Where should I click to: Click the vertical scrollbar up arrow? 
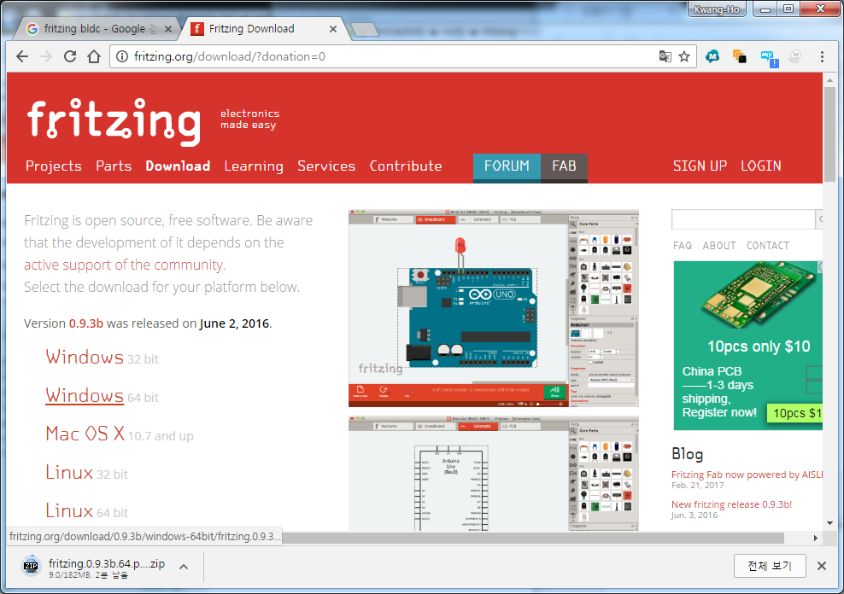pyautogui.click(x=829, y=80)
